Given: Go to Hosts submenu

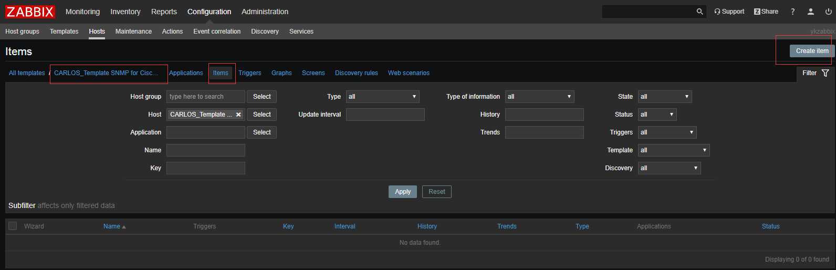Looking at the screenshot, I should tap(97, 32).
